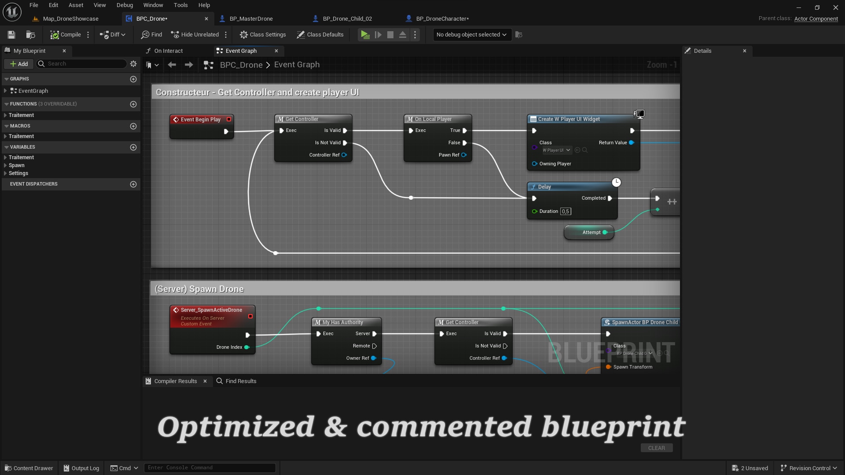Viewport: 845px width, 475px height.
Task: Compile the blueprint
Action: tap(66, 34)
